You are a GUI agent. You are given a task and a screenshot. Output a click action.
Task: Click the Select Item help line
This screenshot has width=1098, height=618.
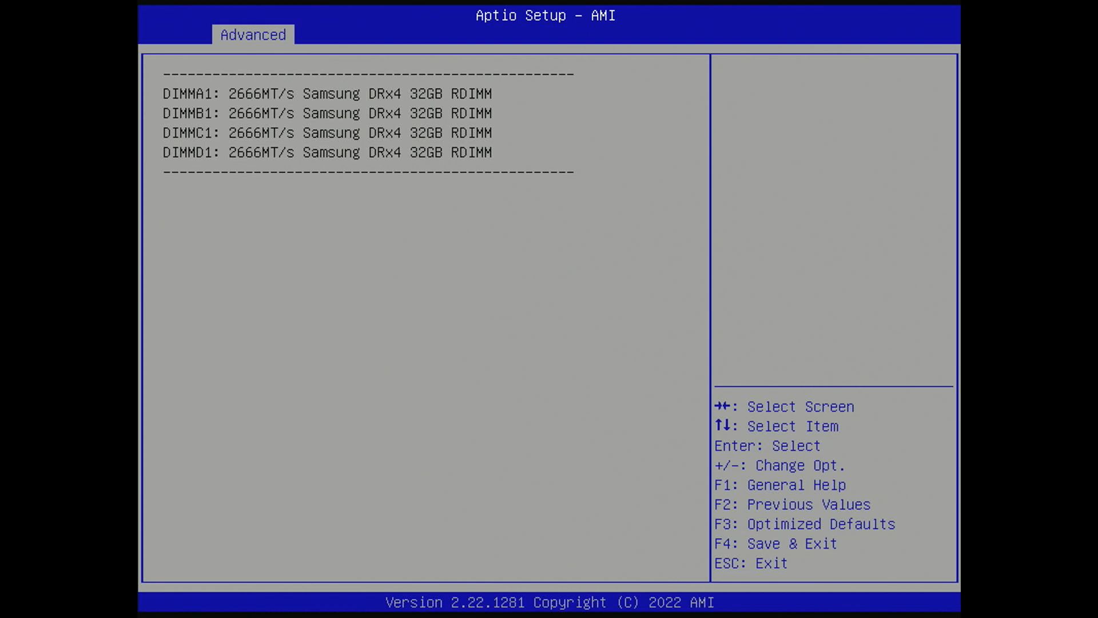777,426
